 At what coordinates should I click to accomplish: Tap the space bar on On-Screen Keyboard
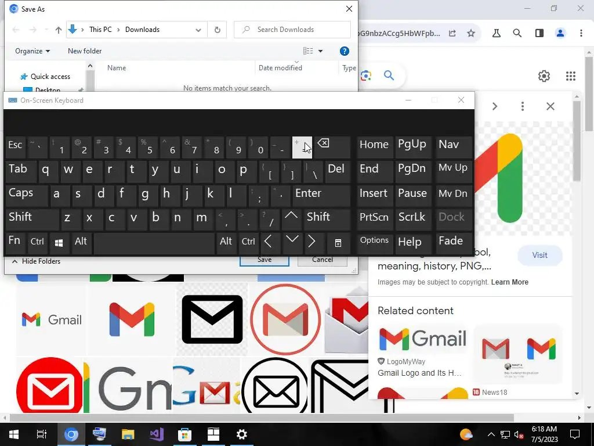(154, 243)
